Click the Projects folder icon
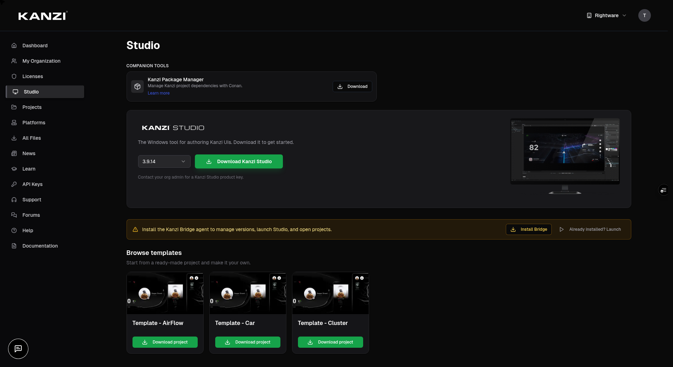This screenshot has height=367, width=673. point(14,107)
